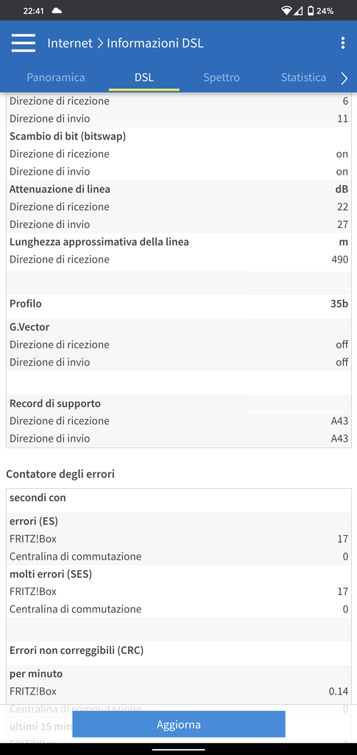Tap the battery indicator icon

(311, 10)
